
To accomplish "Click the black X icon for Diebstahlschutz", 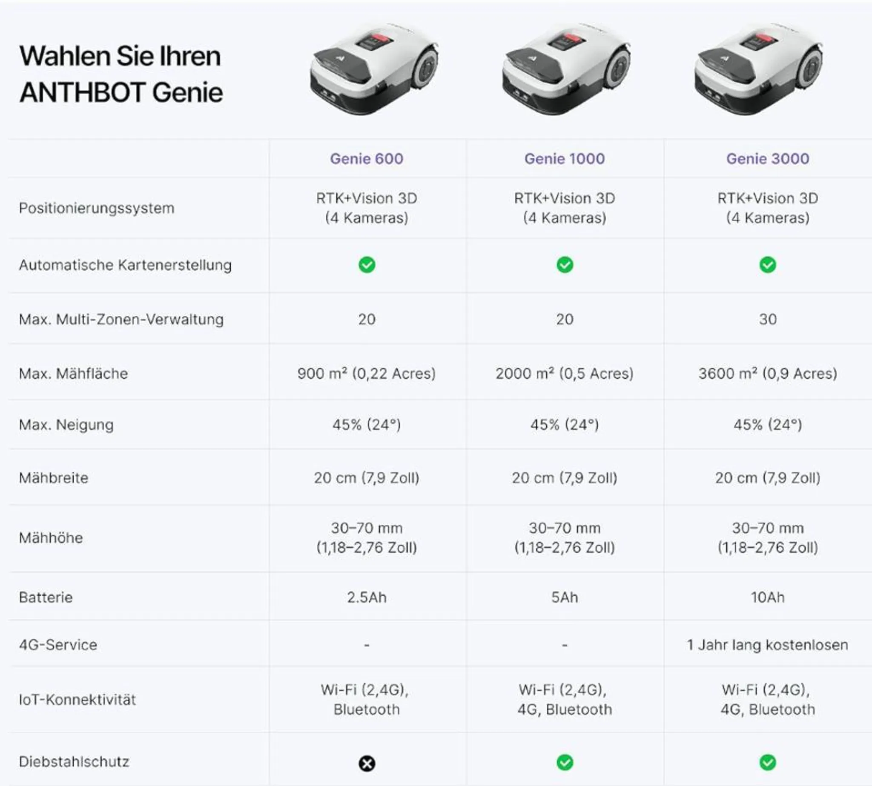I will [x=367, y=763].
